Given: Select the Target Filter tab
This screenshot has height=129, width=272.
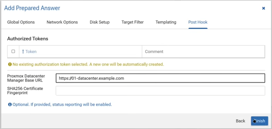Looking at the screenshot, I should [x=133, y=22].
